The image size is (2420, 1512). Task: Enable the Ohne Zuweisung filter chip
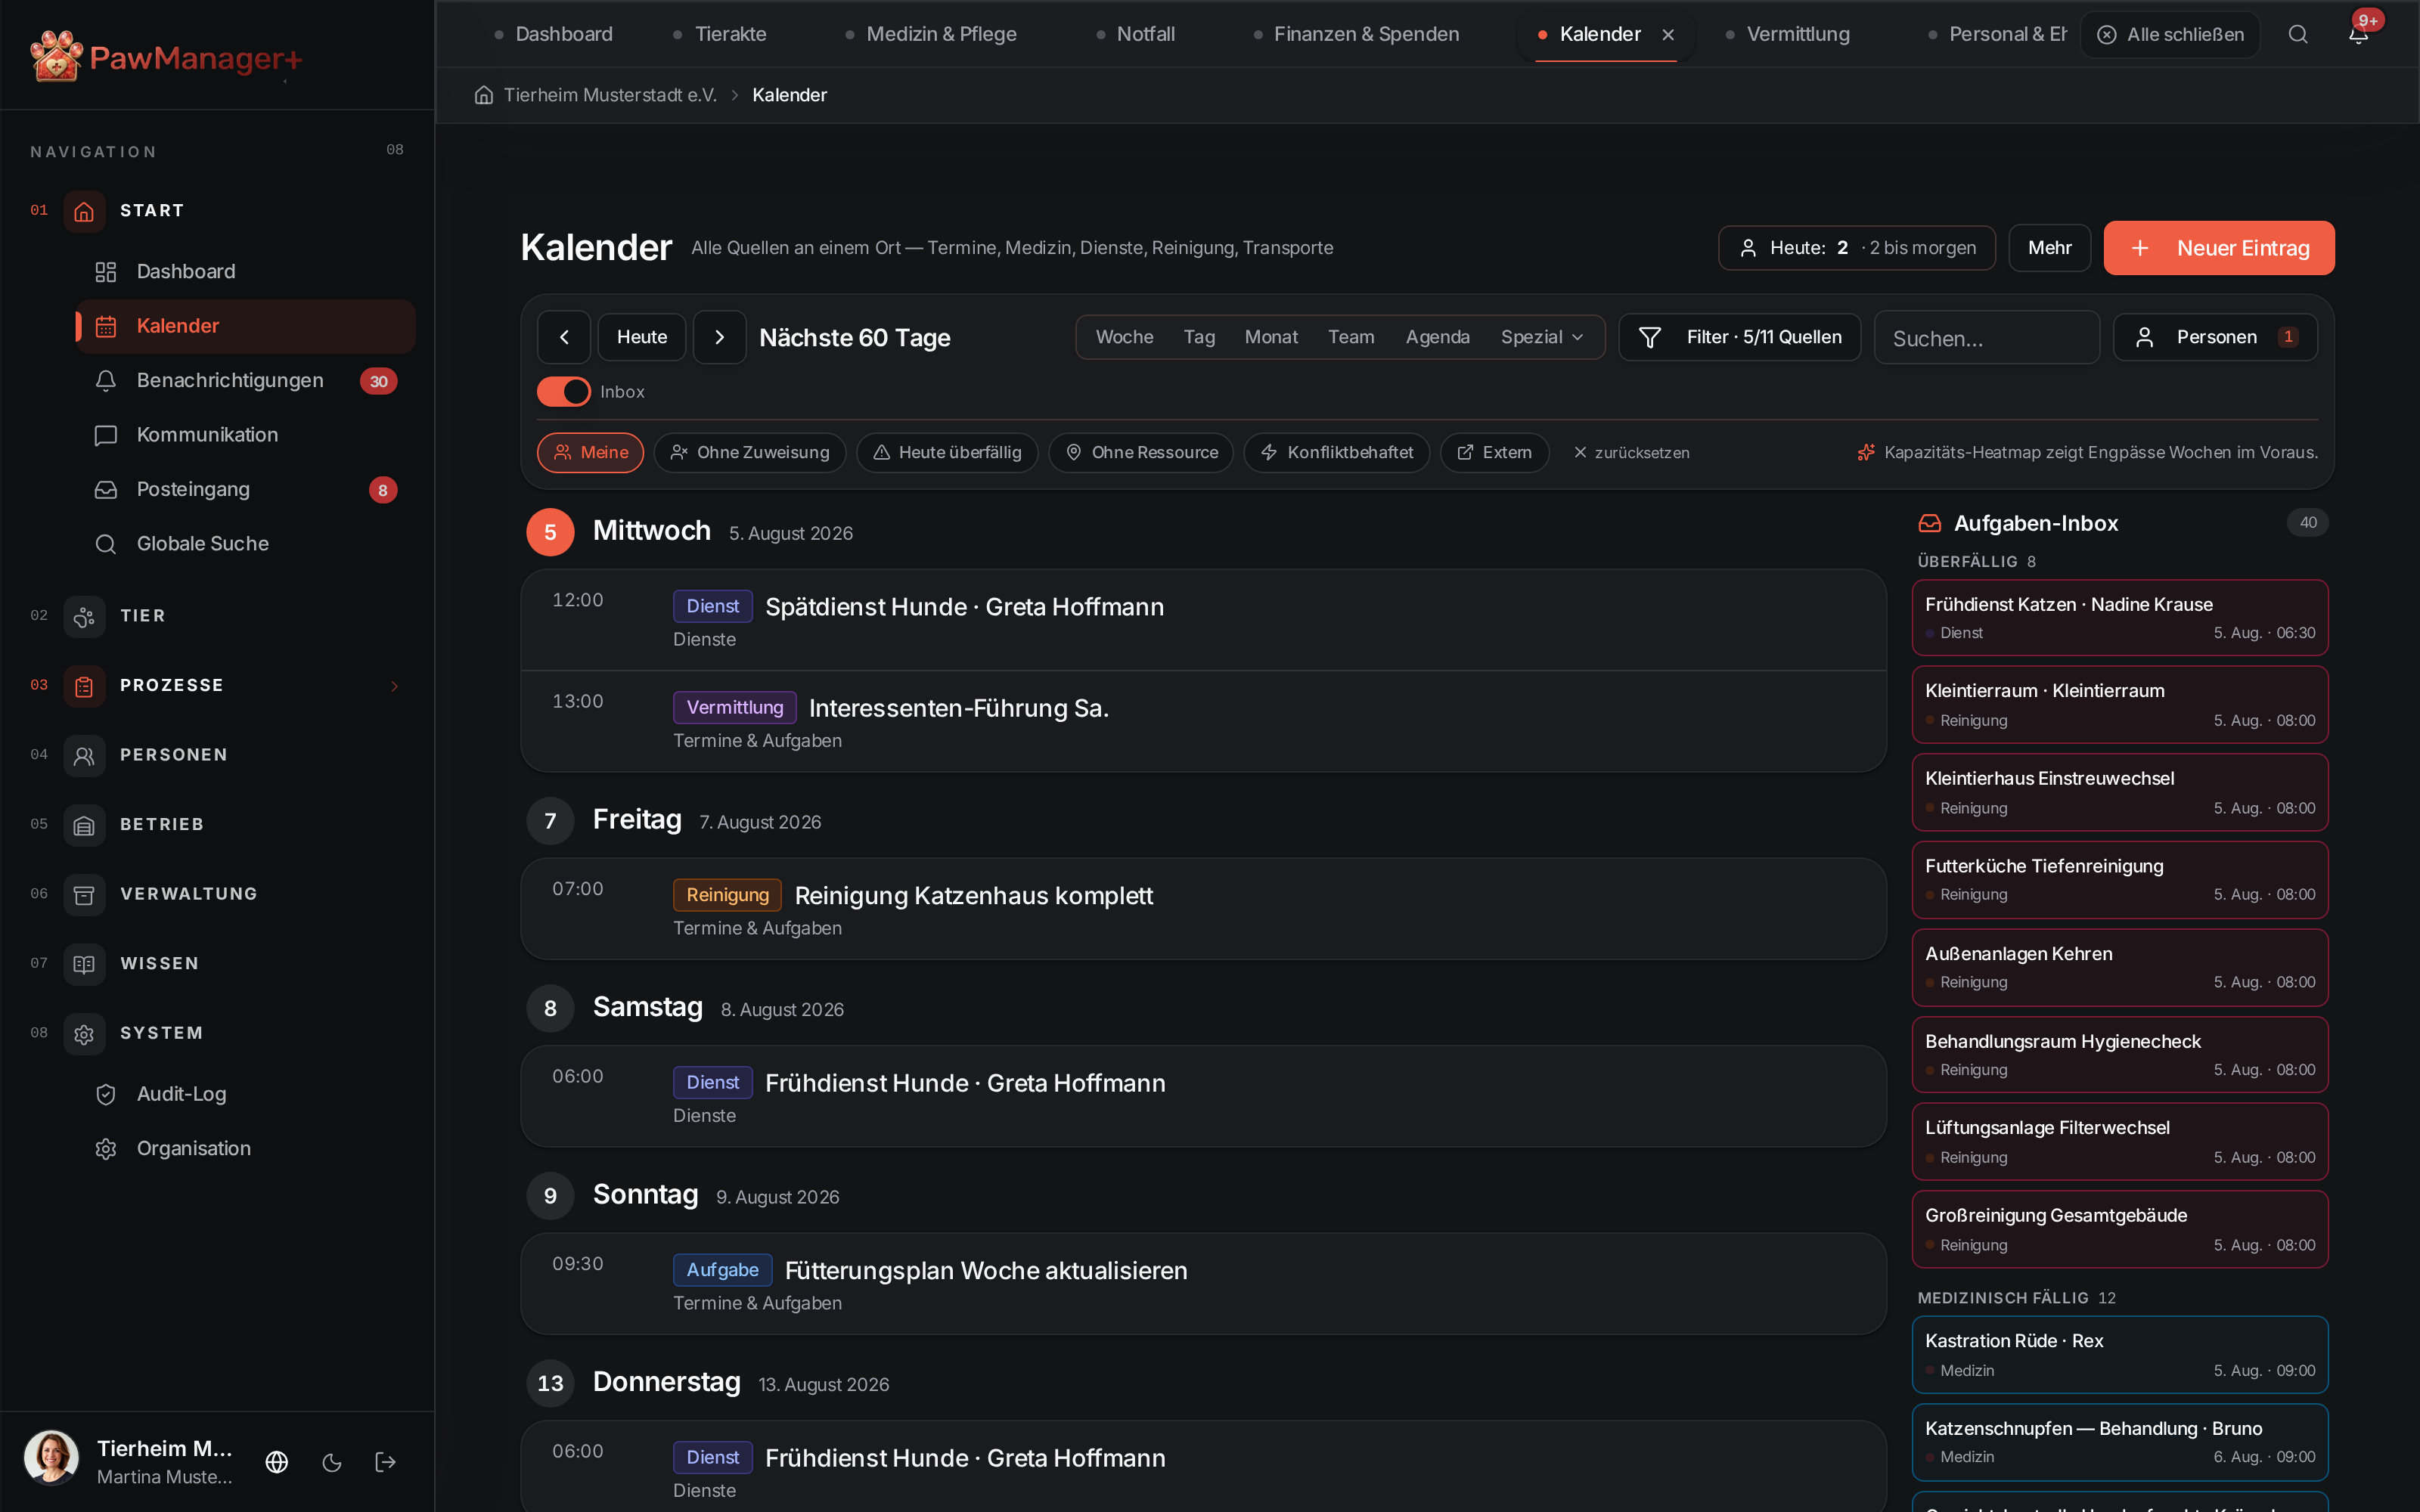coord(749,453)
